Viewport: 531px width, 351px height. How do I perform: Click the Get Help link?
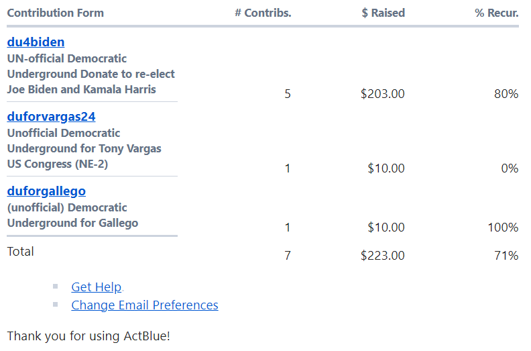(96, 287)
